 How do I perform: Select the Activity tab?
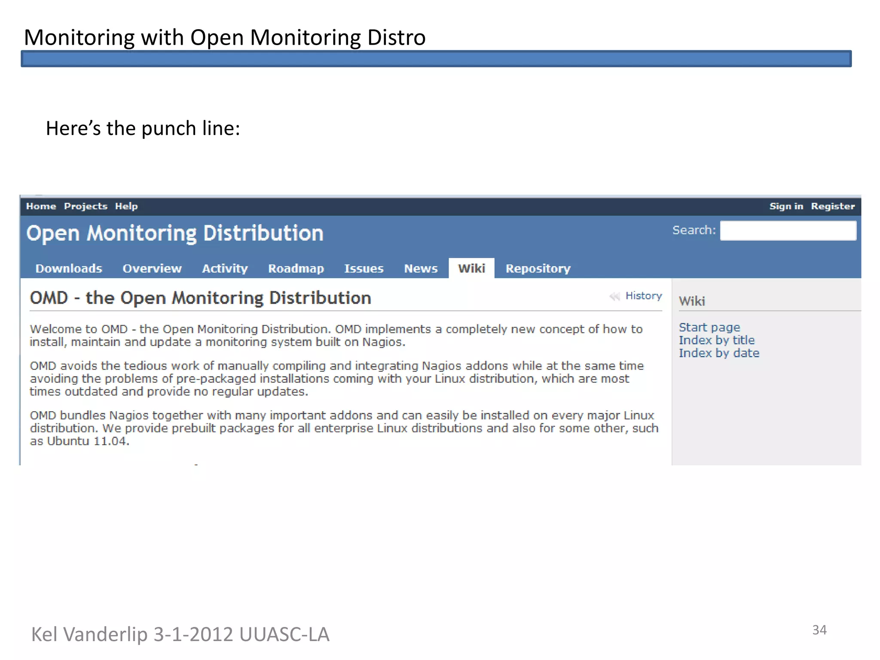(x=225, y=269)
